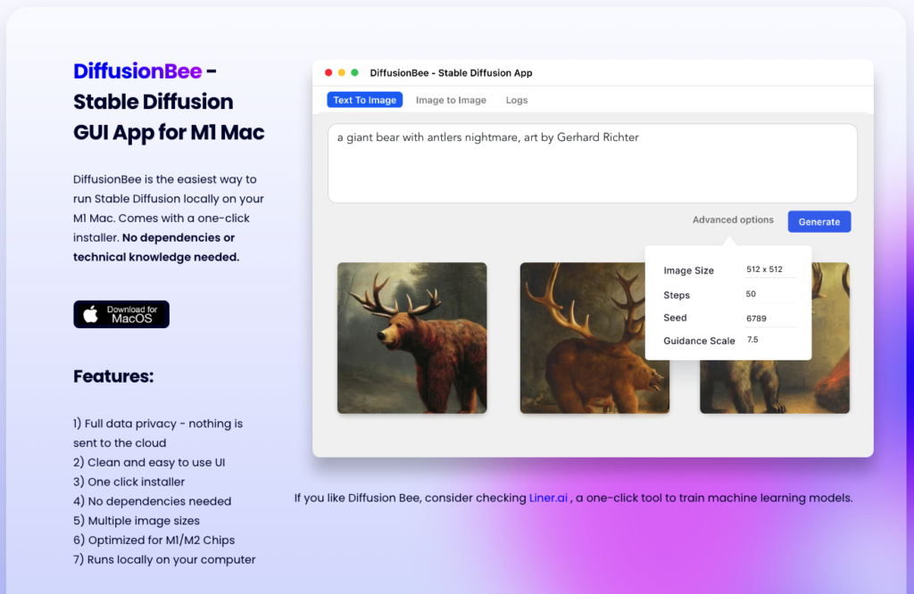
Task: Open the Image Size 512 x 512 selector
Action: click(769, 270)
